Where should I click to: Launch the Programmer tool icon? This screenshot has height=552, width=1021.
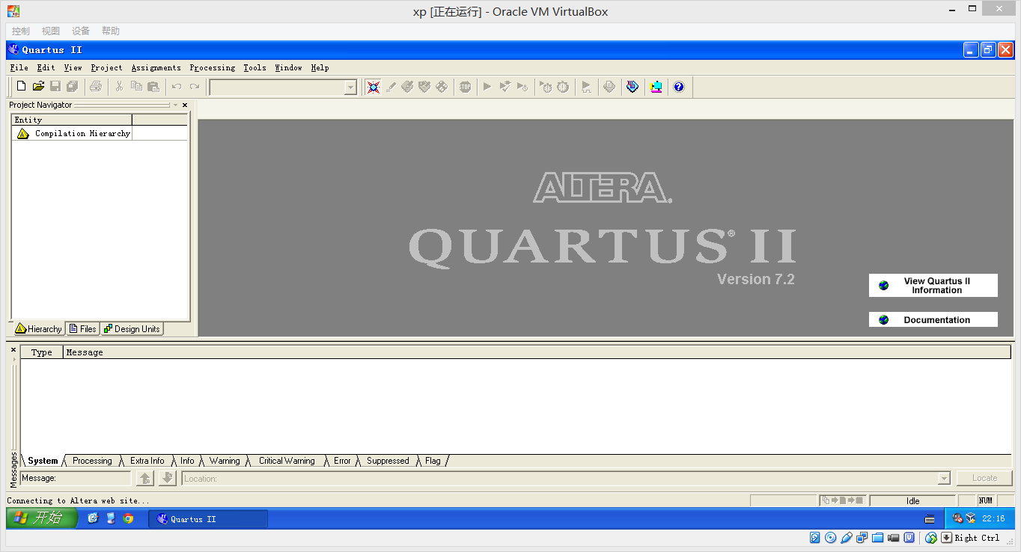pyautogui.click(x=633, y=87)
